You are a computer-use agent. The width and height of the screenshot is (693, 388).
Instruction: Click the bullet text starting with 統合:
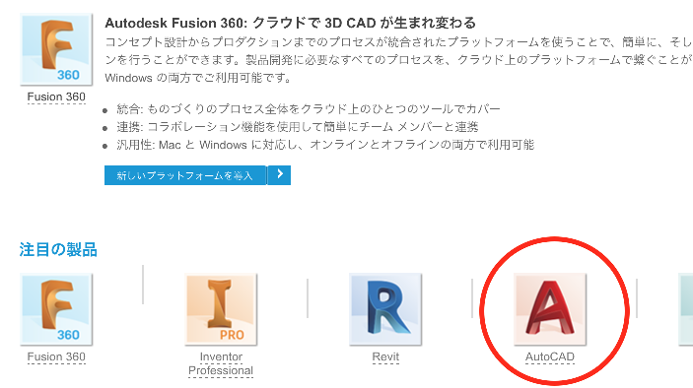pos(308,108)
